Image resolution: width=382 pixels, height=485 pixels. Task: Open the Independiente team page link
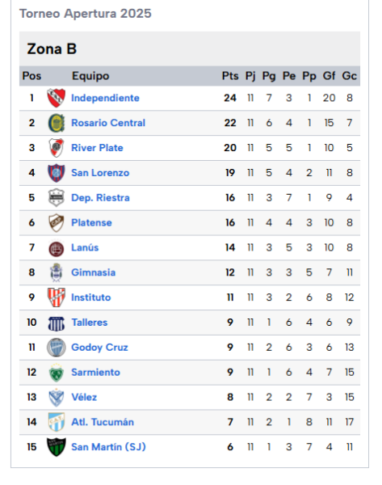105,98
